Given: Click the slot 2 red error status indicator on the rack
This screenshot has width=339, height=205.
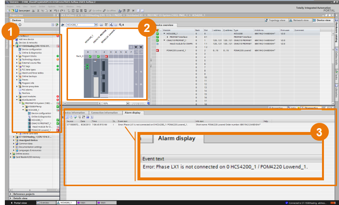Looking at the screenshot, I should pyautogui.click(x=106, y=56).
